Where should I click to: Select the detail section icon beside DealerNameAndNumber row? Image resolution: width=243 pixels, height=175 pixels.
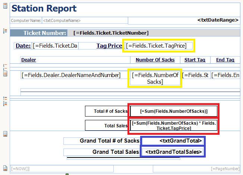point(5,74)
